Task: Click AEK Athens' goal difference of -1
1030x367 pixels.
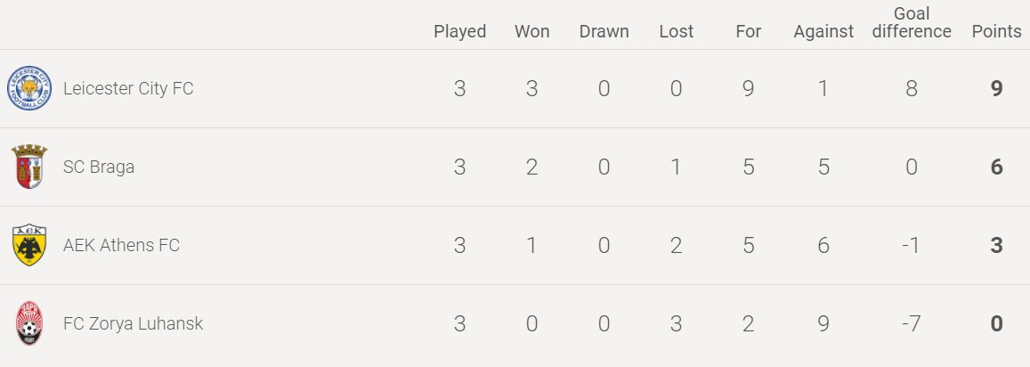Action: (x=910, y=245)
